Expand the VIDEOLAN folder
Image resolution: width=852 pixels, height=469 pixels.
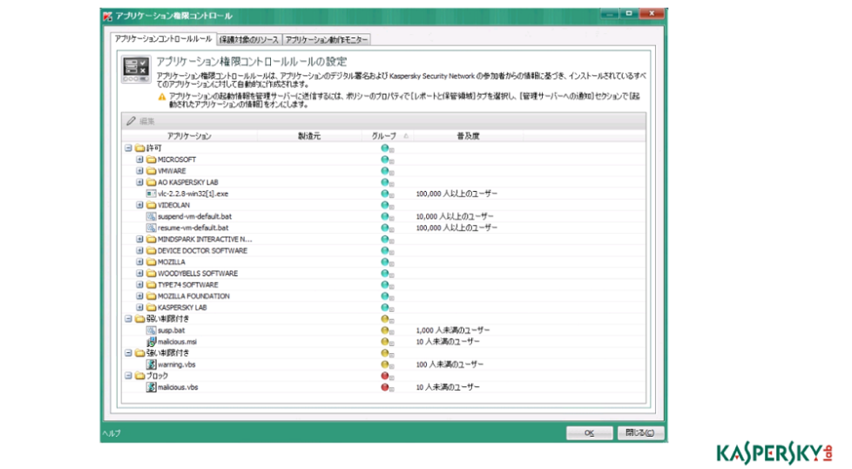click(139, 205)
